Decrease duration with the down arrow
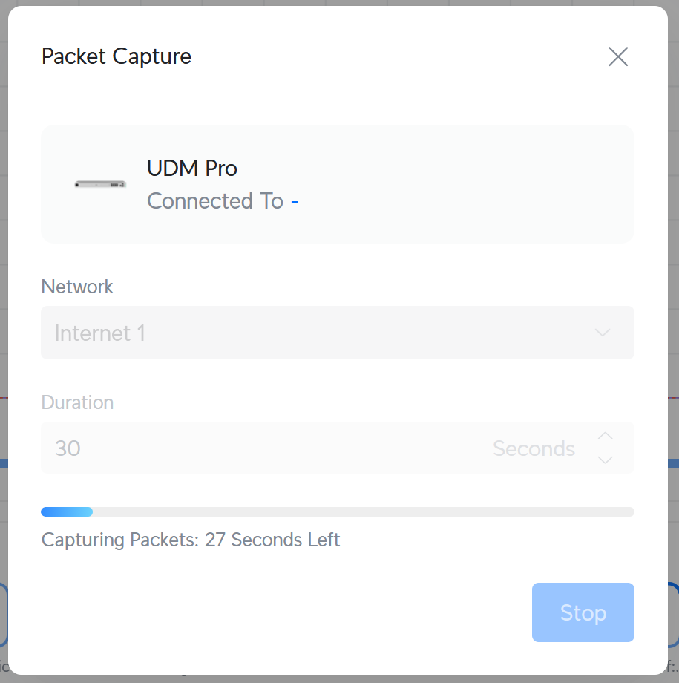 pos(606,460)
